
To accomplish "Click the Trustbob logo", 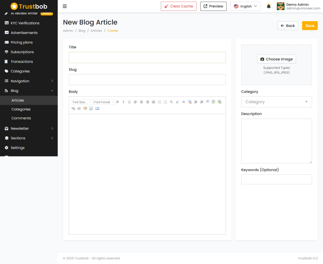I will (x=29, y=6).
